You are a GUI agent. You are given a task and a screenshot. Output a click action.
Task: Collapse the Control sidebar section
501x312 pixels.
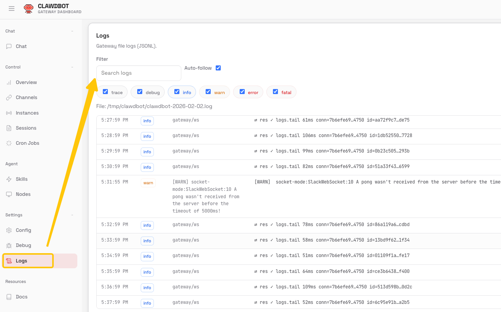pos(72,67)
